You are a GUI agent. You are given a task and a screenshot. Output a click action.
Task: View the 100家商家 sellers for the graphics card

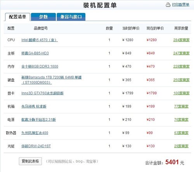[x=181, y=93]
